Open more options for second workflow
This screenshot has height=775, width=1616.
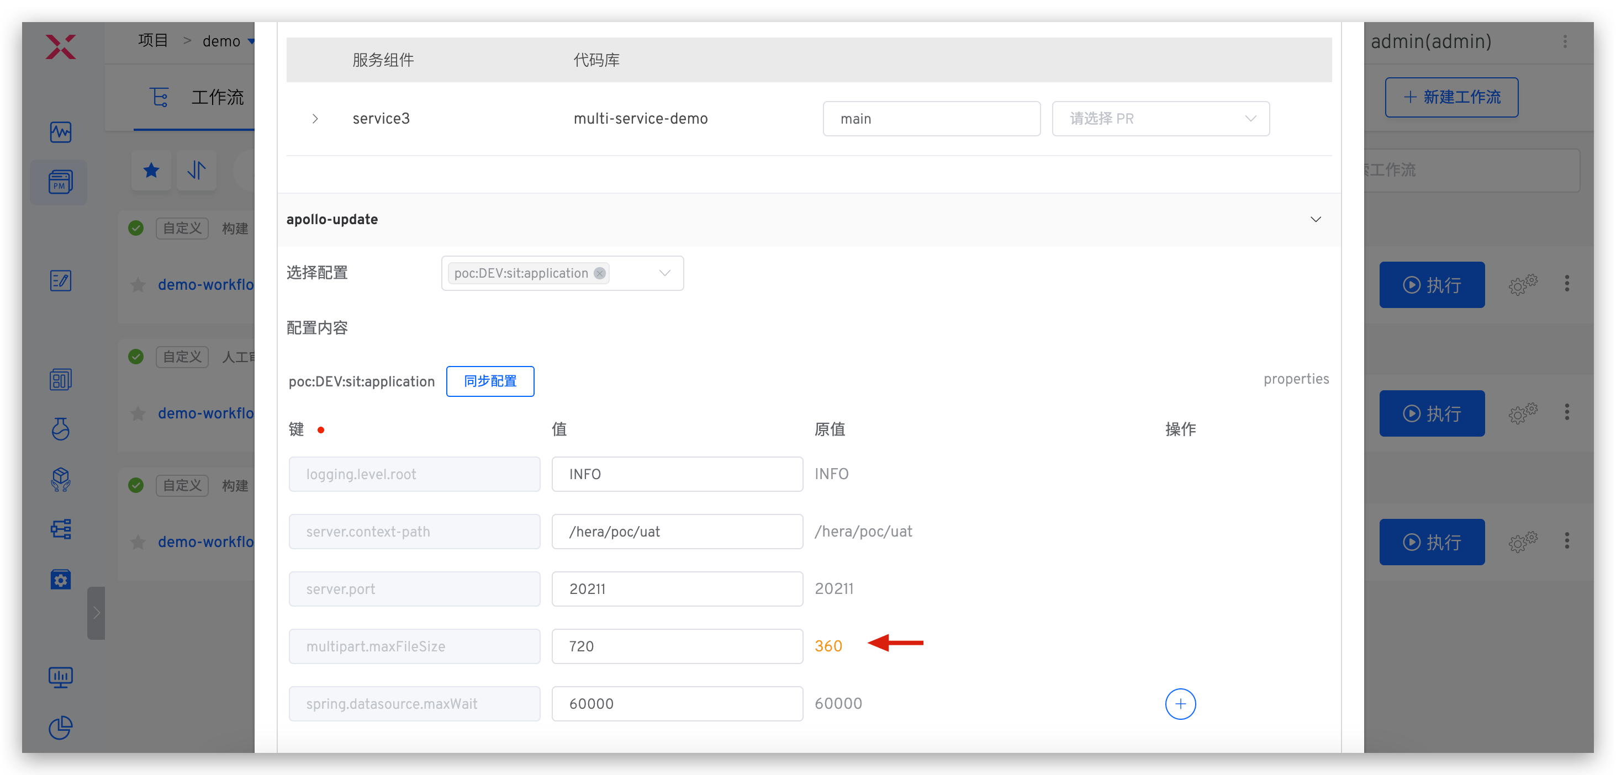(1566, 412)
